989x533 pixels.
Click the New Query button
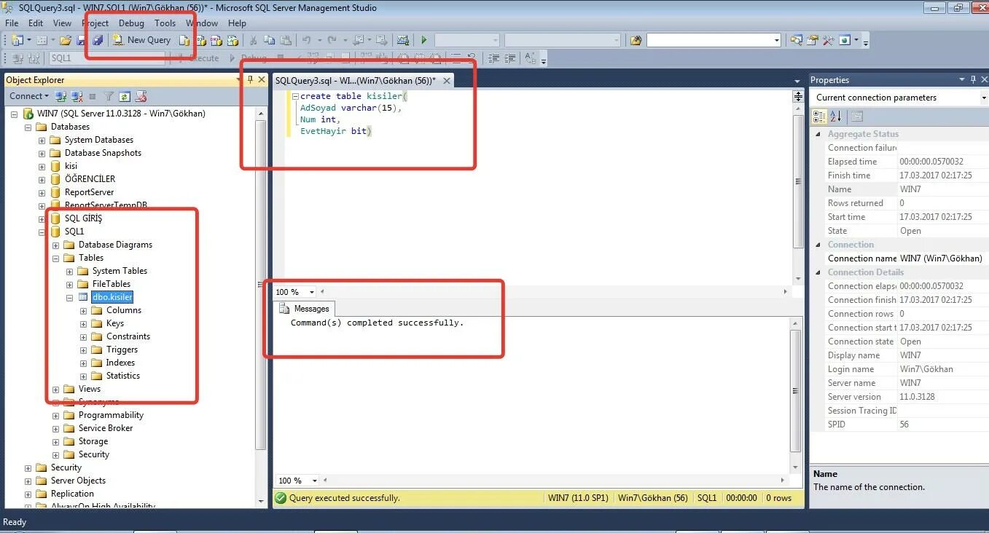pos(141,40)
